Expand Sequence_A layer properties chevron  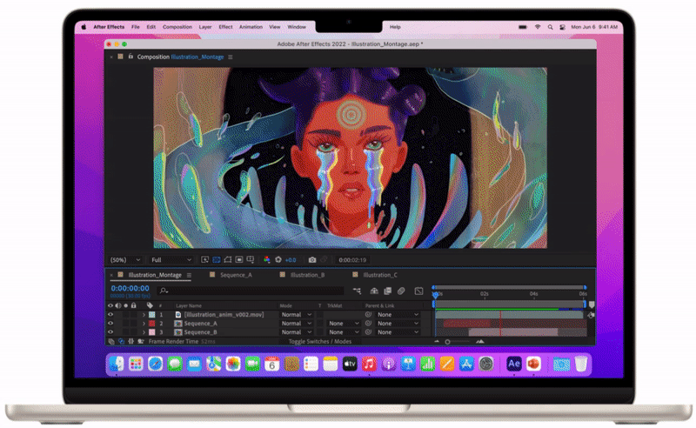click(144, 324)
